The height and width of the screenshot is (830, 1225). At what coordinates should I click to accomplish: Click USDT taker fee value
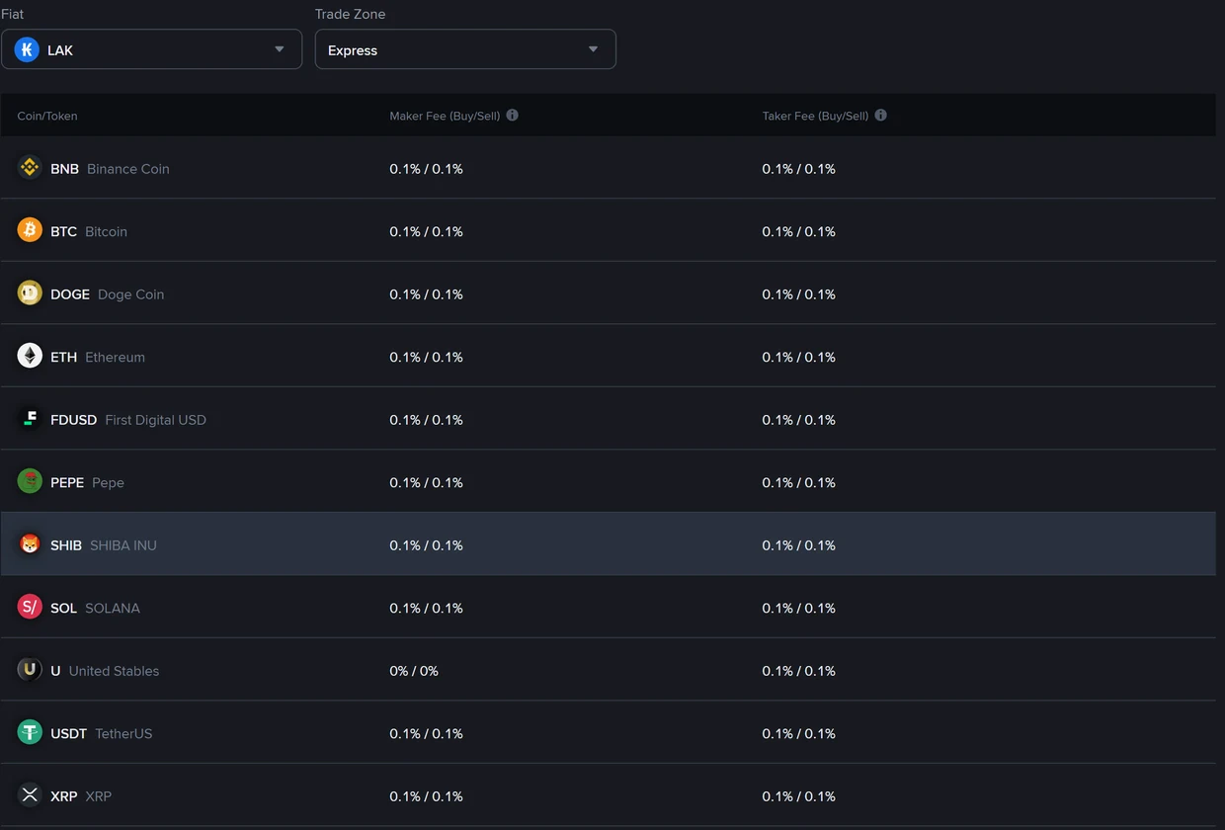tap(798, 734)
